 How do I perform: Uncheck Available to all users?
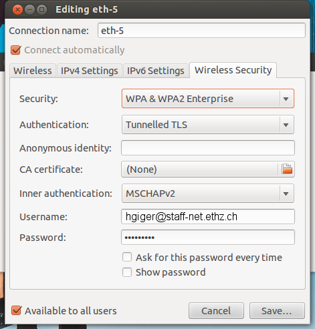click(16, 310)
